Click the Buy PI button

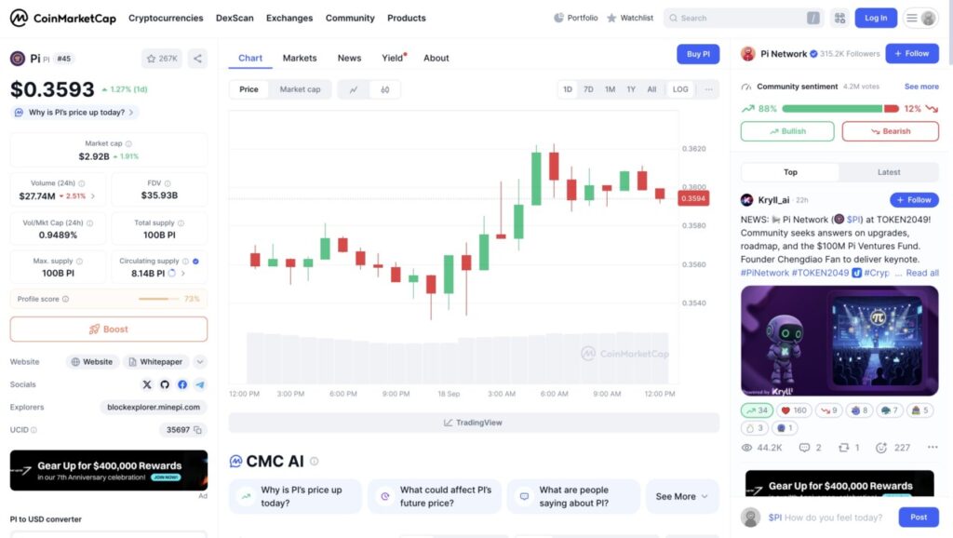point(698,54)
